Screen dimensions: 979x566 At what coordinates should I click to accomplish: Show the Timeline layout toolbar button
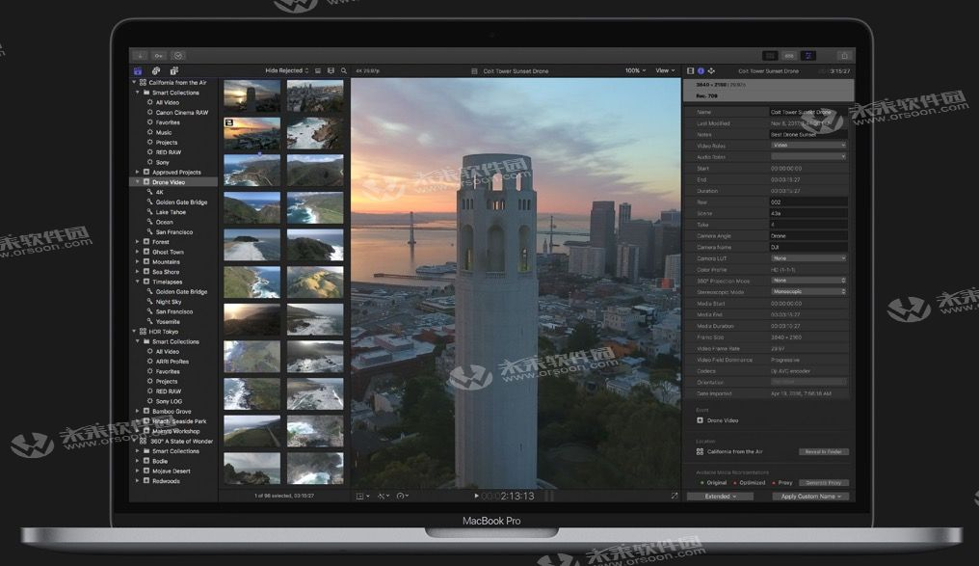point(789,56)
